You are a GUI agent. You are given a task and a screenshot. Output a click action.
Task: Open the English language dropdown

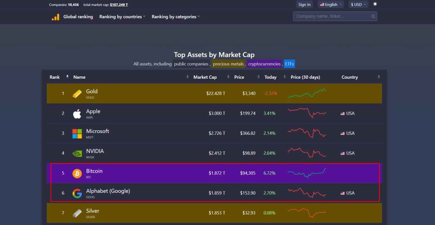click(331, 4)
